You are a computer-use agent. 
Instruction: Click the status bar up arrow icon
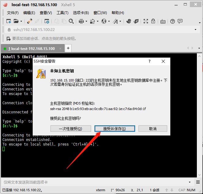tap(167, 190)
